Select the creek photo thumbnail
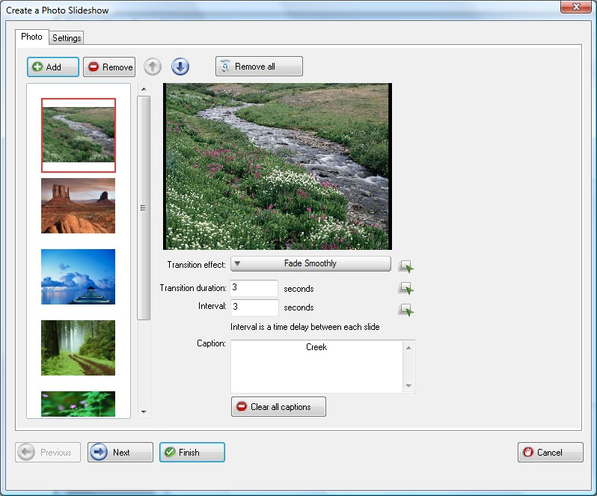The width and height of the screenshot is (597, 496). pyautogui.click(x=79, y=135)
